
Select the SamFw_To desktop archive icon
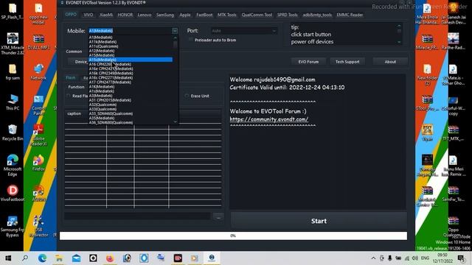tap(453, 194)
